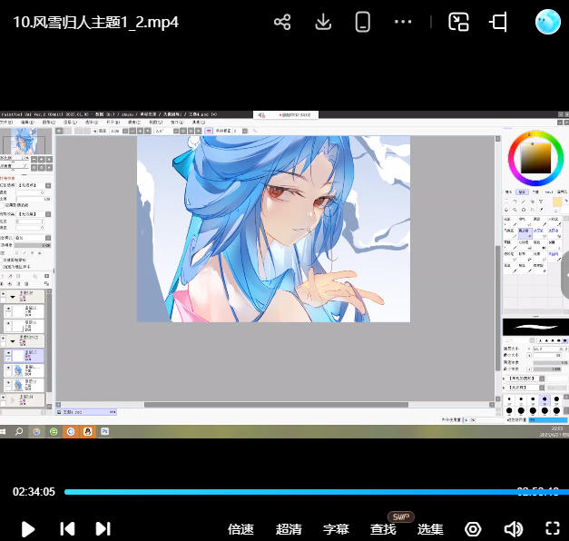
Task: Click the phone device icon in header
Action: [x=363, y=23]
